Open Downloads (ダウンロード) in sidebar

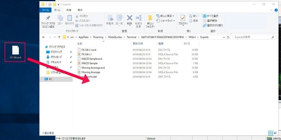54,57
